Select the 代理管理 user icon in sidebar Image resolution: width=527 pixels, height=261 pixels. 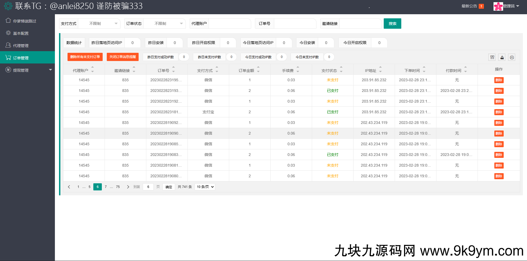pyautogui.click(x=8, y=45)
